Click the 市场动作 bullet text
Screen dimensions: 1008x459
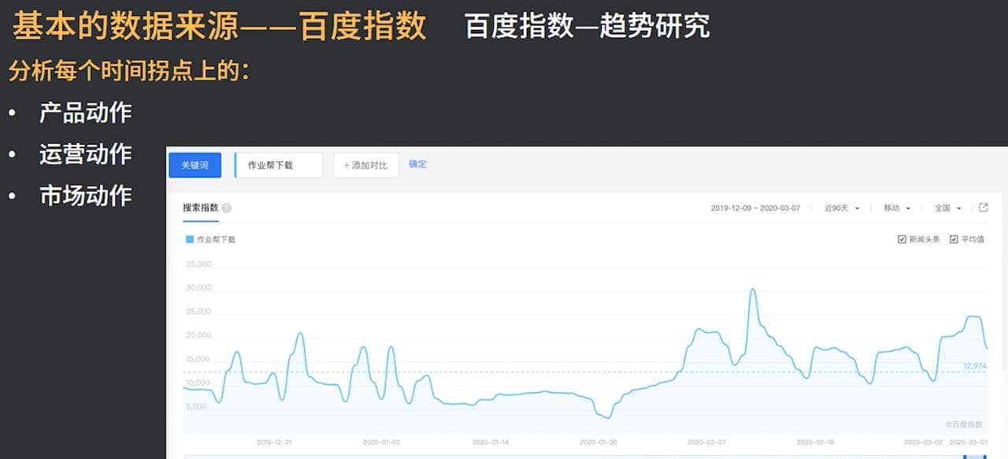tap(86, 195)
